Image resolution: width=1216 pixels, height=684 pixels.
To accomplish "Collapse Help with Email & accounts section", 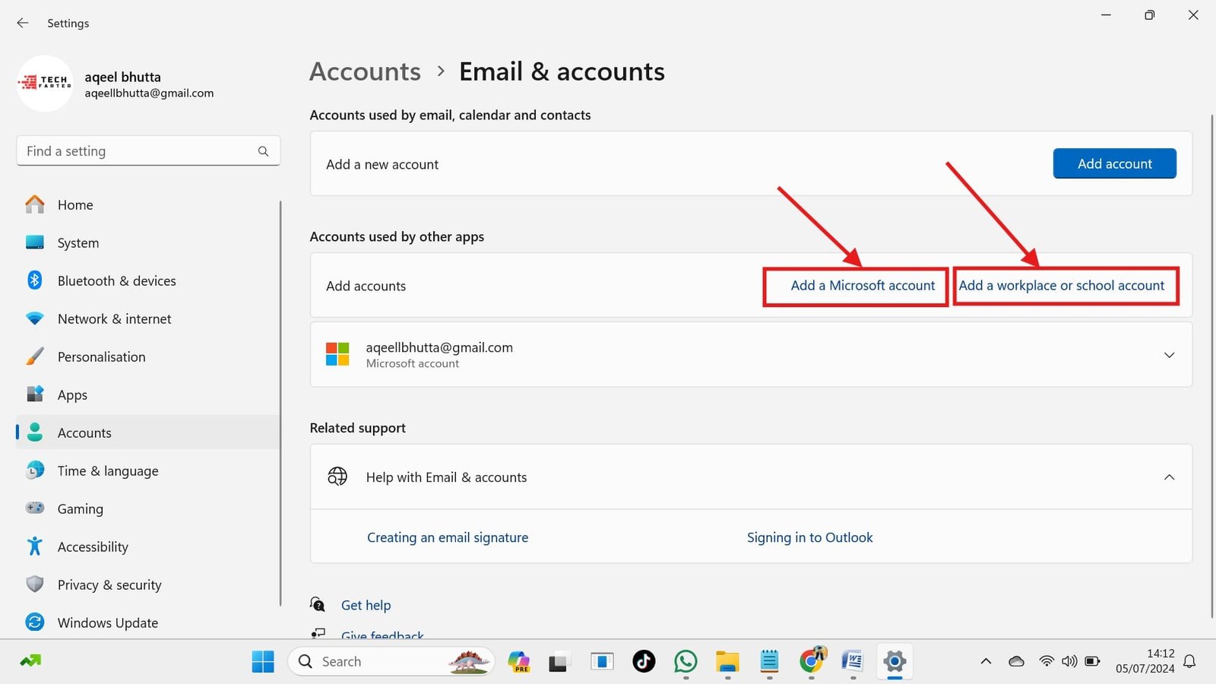I will (x=1169, y=477).
